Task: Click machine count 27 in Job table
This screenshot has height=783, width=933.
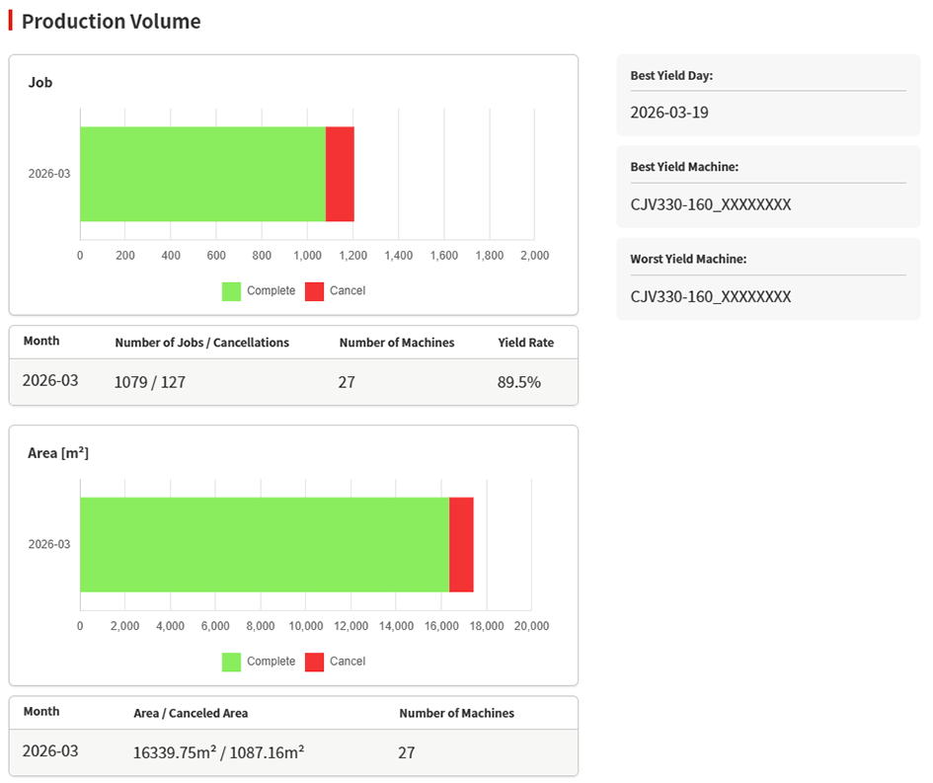Action: [347, 382]
